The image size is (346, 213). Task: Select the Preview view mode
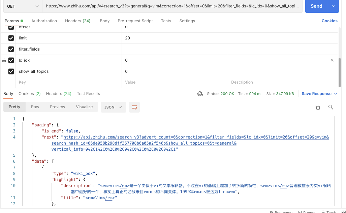pyautogui.click(x=57, y=107)
